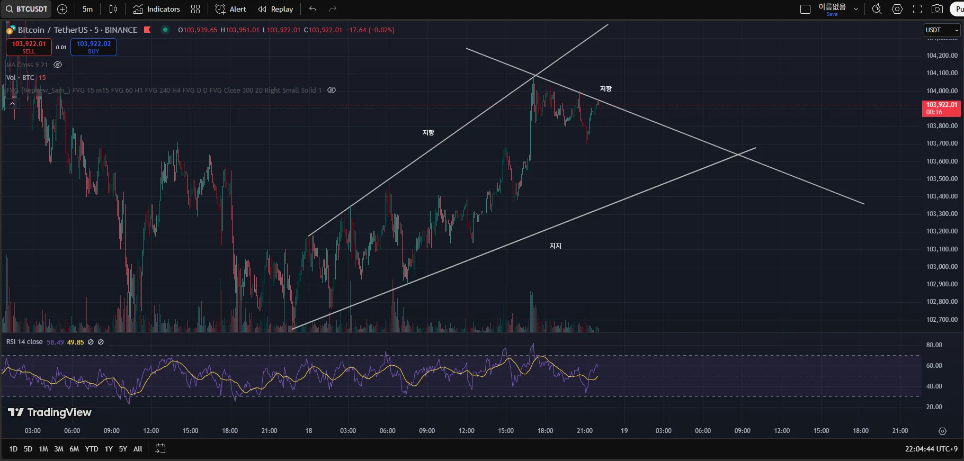This screenshot has width=964, height=461.
Task: Select the 지지 support label
Action: 556,246
